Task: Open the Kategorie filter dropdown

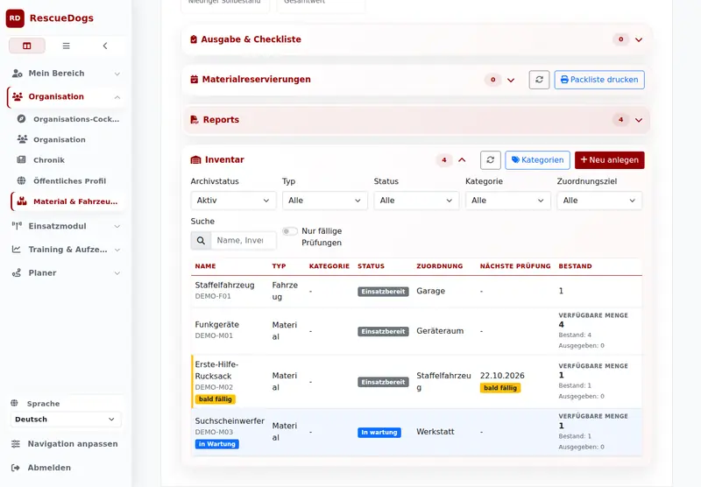Action: click(508, 201)
